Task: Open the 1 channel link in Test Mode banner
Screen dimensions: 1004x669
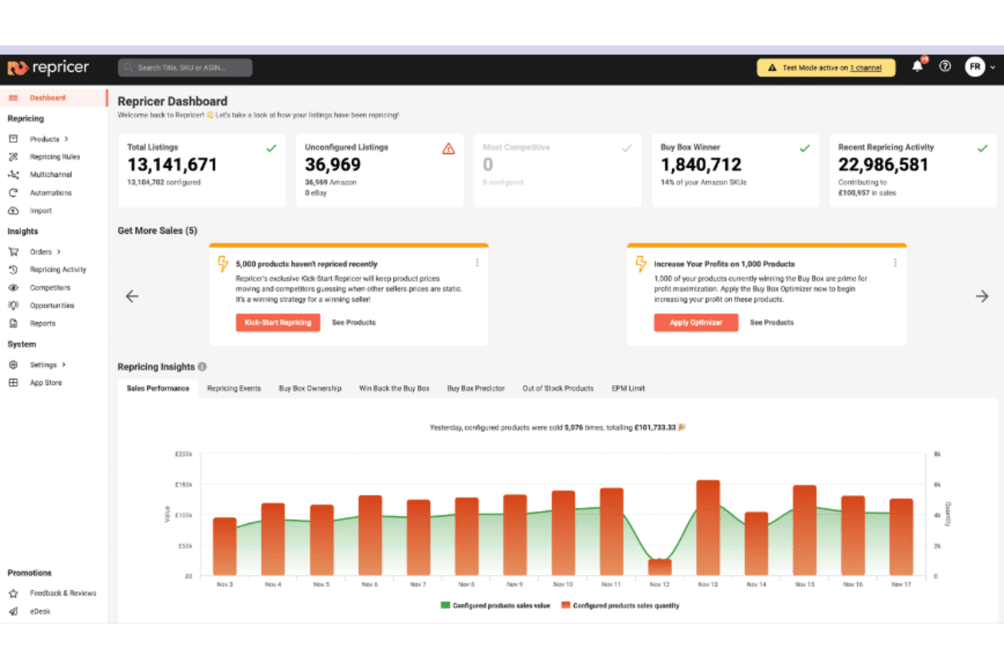Action: point(866,68)
